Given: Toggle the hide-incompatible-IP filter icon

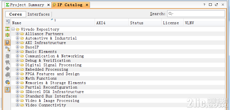Looking at the screenshot, I should (x=8, y=42).
